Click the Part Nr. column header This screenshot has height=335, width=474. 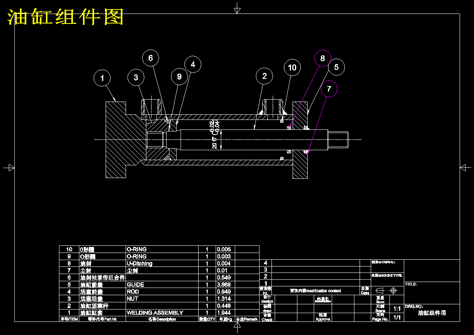click(x=102, y=319)
